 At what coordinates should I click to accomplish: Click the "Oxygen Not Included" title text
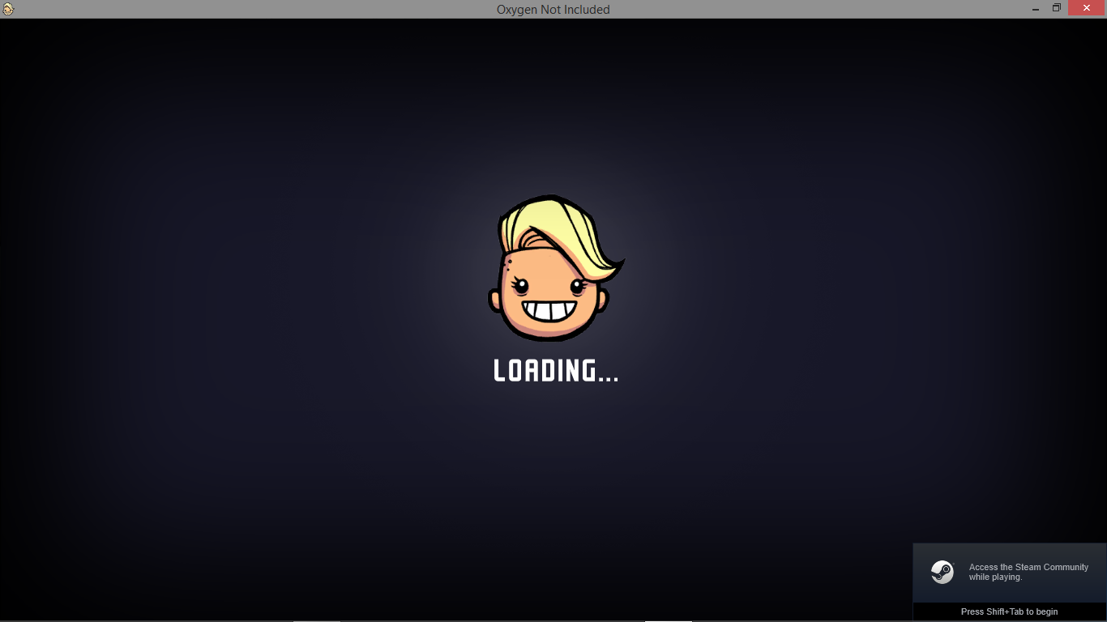(x=553, y=10)
